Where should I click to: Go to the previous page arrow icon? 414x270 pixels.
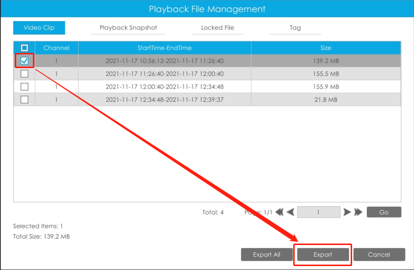(x=290, y=212)
